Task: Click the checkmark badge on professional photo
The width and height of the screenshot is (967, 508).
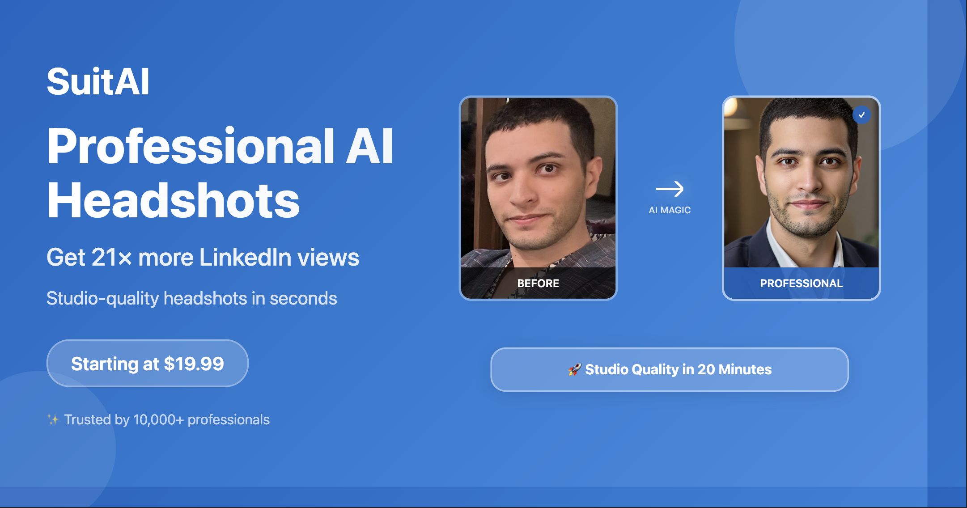Action: [x=861, y=115]
